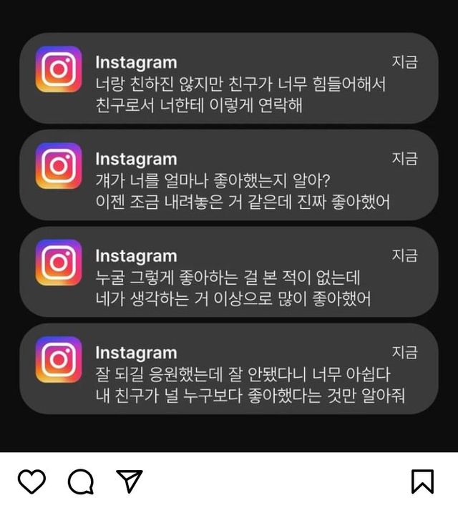The width and height of the screenshot is (458, 508).
Task: Tap the Instagram logo beside 걔가 너를 message
Action: click(59, 166)
